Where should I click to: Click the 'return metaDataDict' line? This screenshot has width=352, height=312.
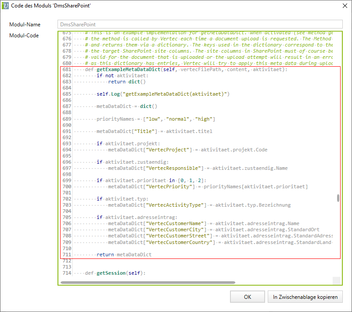tap(124, 254)
